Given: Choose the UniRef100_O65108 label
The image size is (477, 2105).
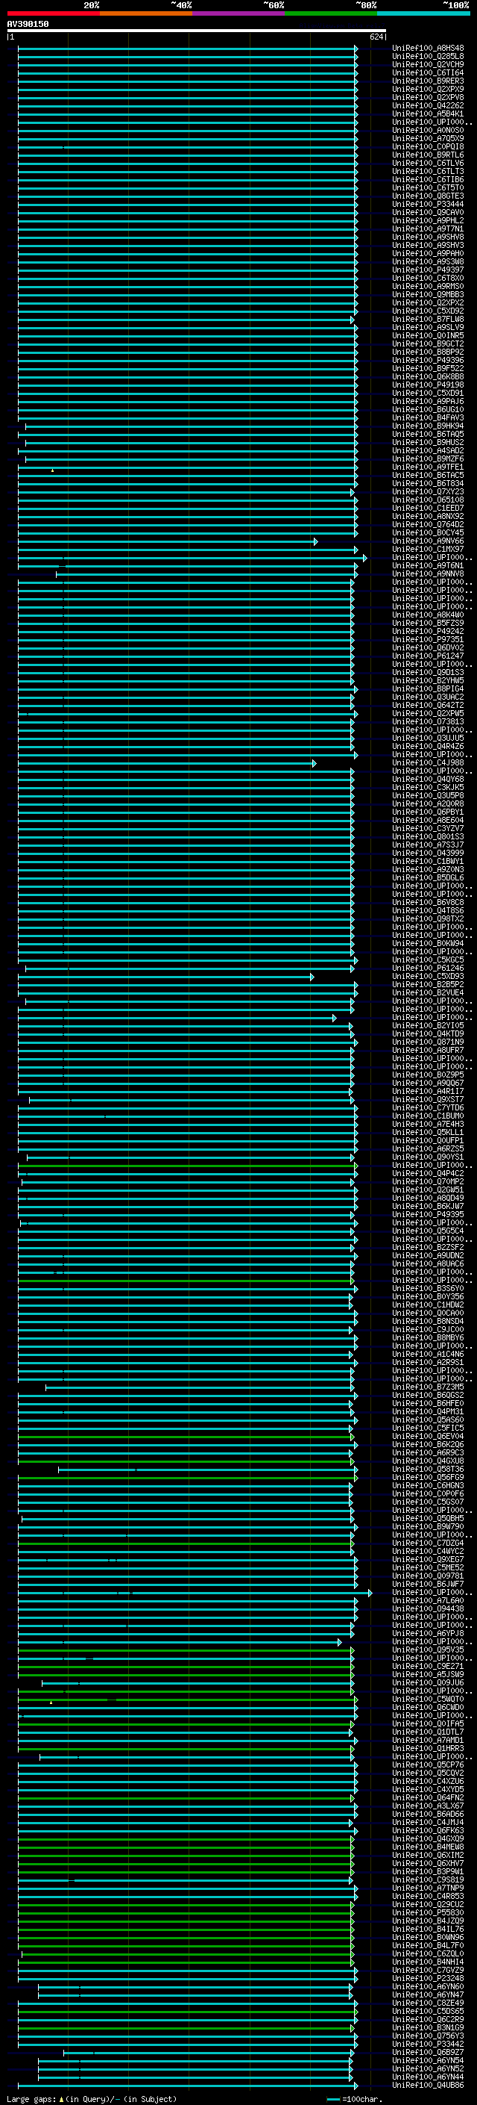Looking at the screenshot, I should tap(428, 500).
